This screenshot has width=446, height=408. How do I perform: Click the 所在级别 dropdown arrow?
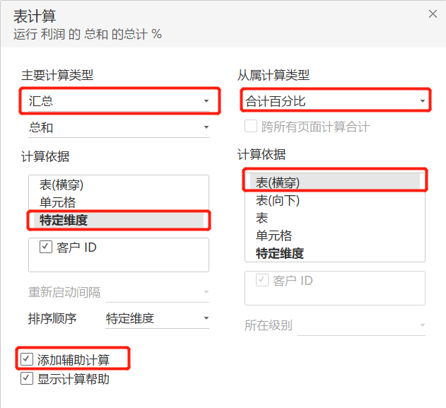coord(423,325)
